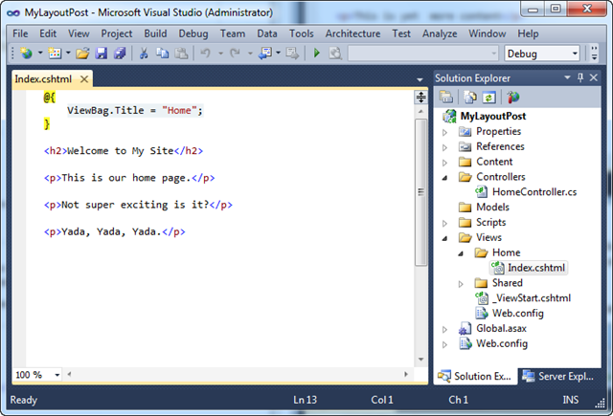Open the Debug configuration dropdown
The image size is (613, 416).
tap(541, 54)
